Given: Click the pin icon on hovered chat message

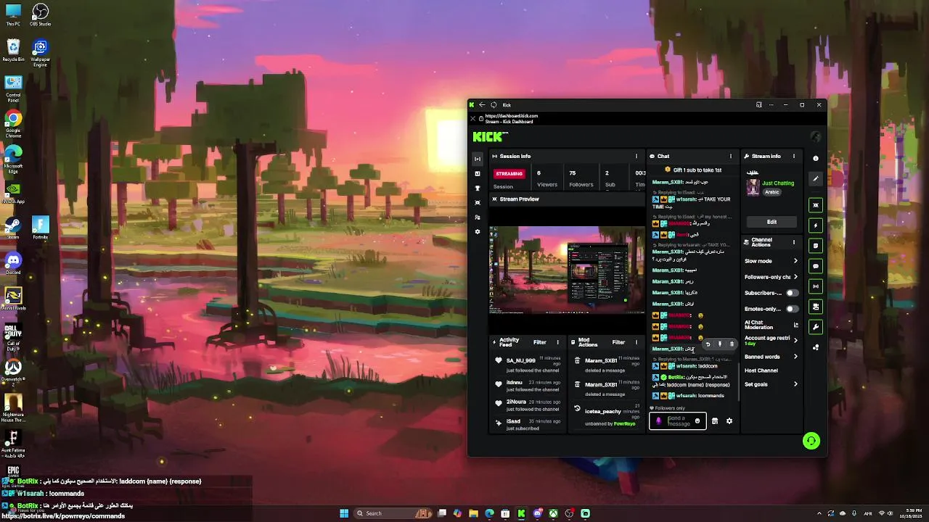Looking at the screenshot, I should click(720, 344).
